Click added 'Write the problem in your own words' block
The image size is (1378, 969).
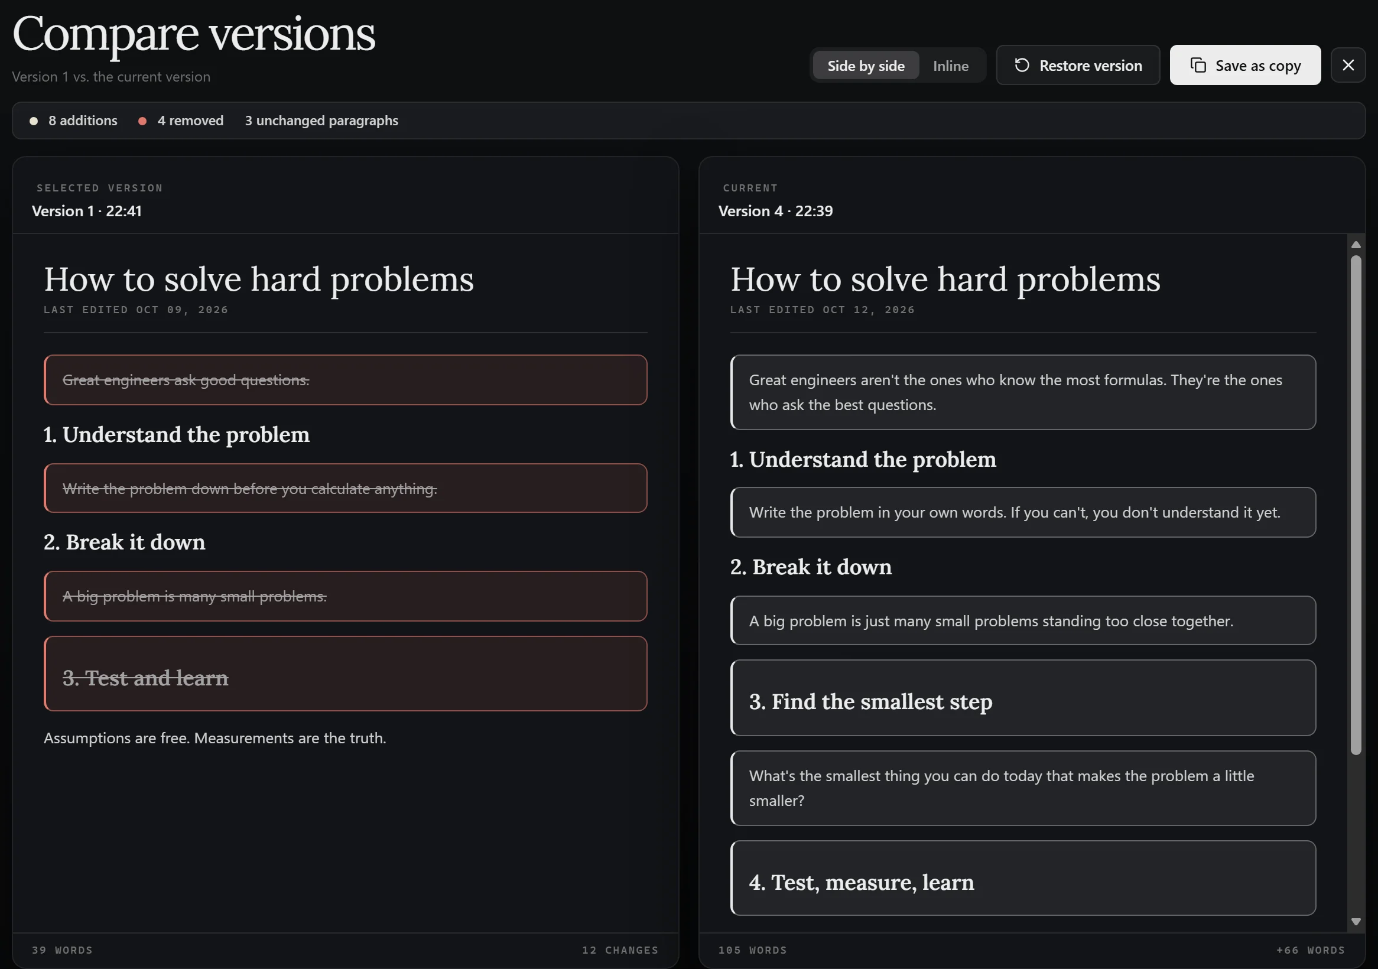1023,512
